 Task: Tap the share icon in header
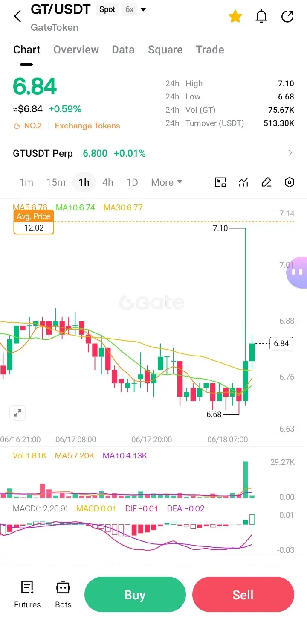tap(287, 17)
